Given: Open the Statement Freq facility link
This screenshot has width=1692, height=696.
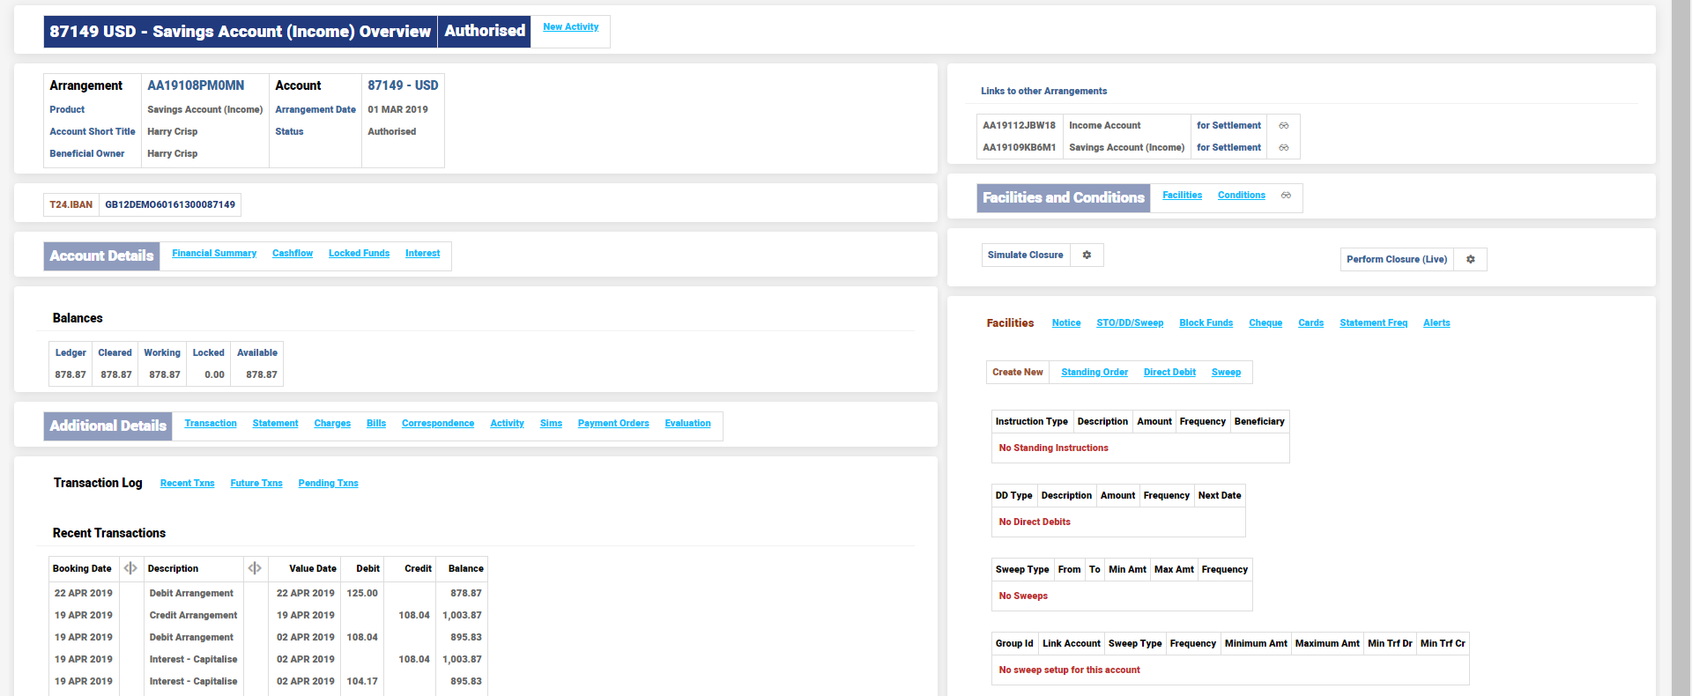Looking at the screenshot, I should [1373, 323].
